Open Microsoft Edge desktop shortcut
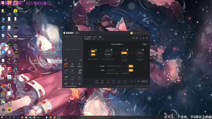 pyautogui.click(x=3, y=53)
